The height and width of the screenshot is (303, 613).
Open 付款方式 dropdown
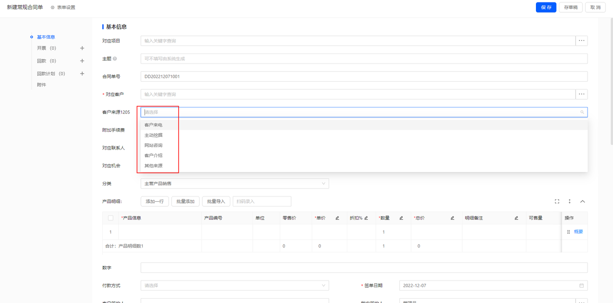coord(235,285)
